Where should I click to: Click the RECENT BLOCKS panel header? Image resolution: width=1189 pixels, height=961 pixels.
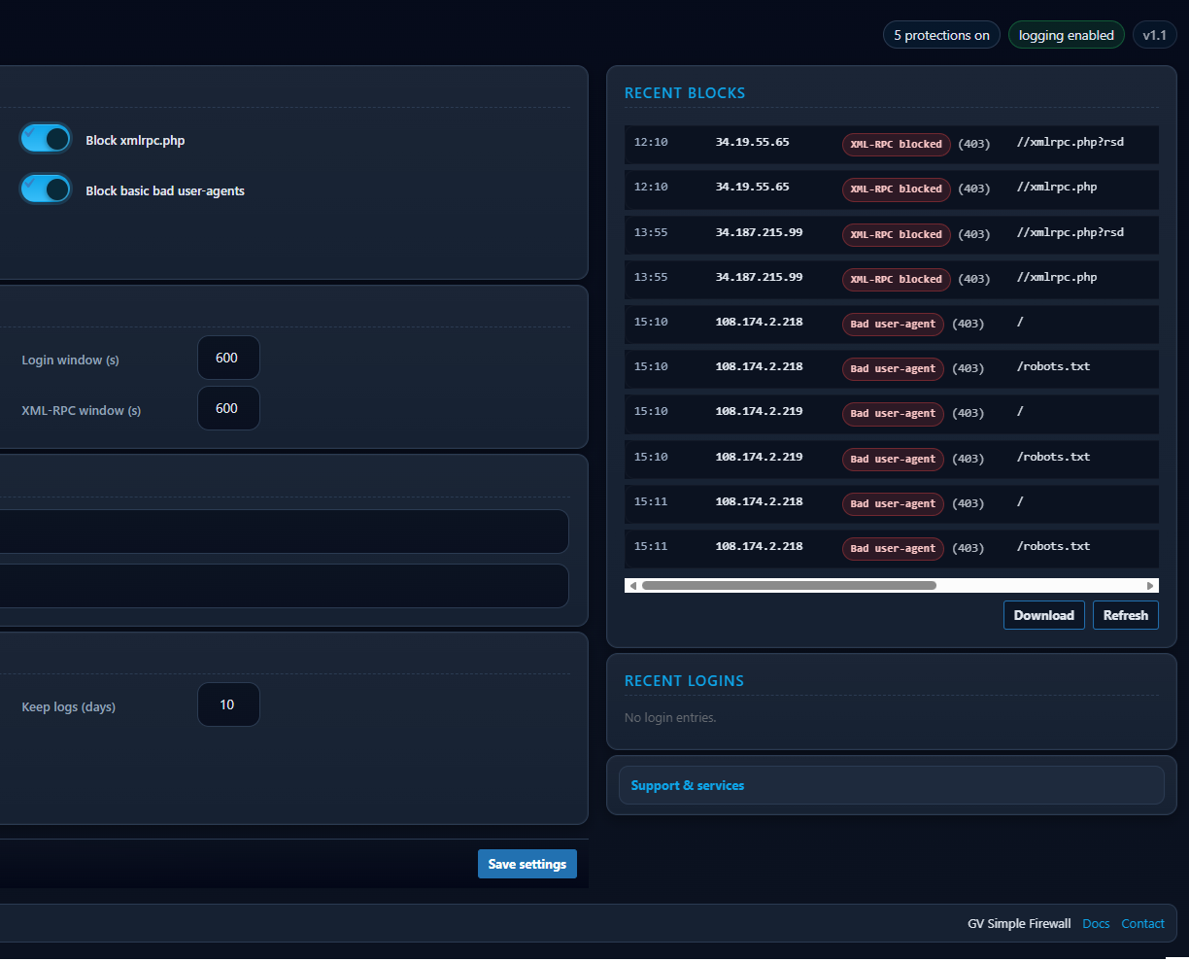tap(685, 92)
